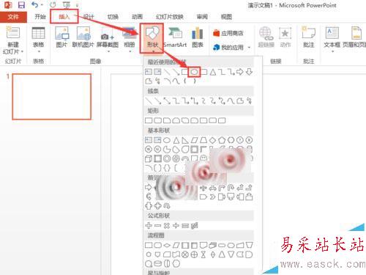Insert an online picture (联机图片)
Screen dimensions: 366x275
(x=83, y=37)
